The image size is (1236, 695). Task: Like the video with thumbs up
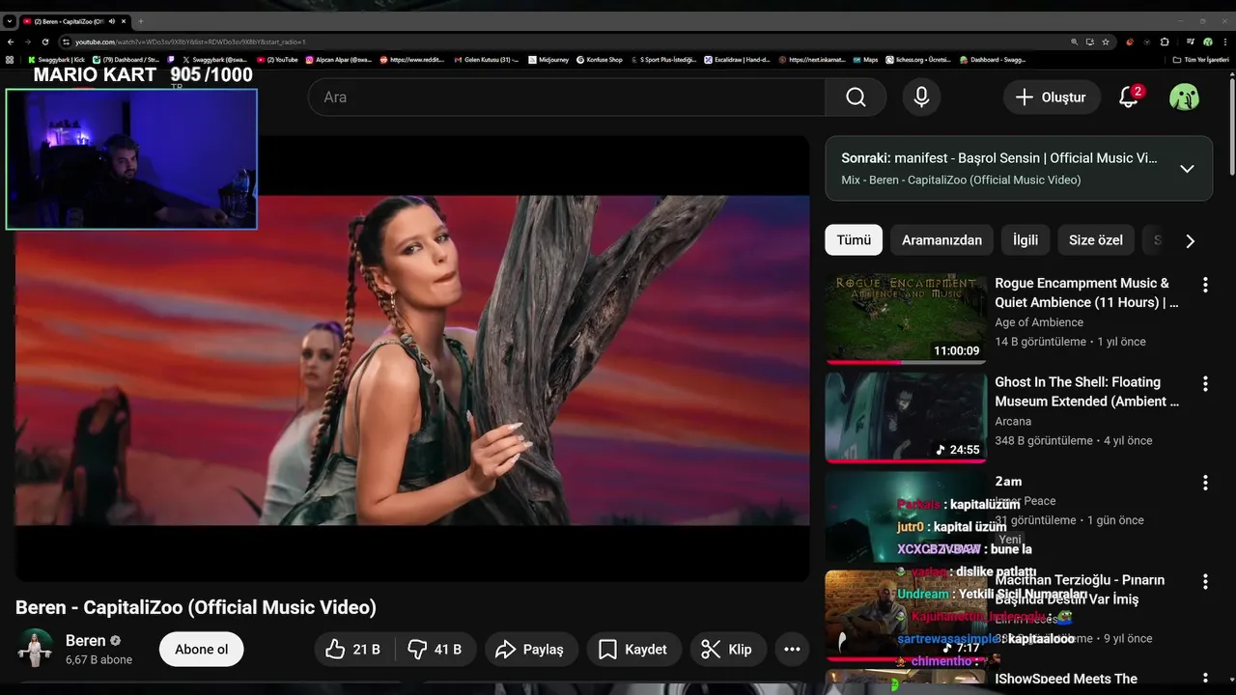(x=352, y=650)
